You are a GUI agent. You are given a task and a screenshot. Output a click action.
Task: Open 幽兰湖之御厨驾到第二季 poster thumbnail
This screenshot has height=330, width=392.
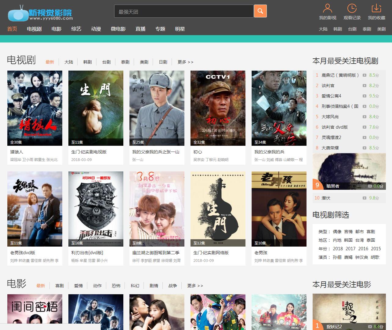157,209
